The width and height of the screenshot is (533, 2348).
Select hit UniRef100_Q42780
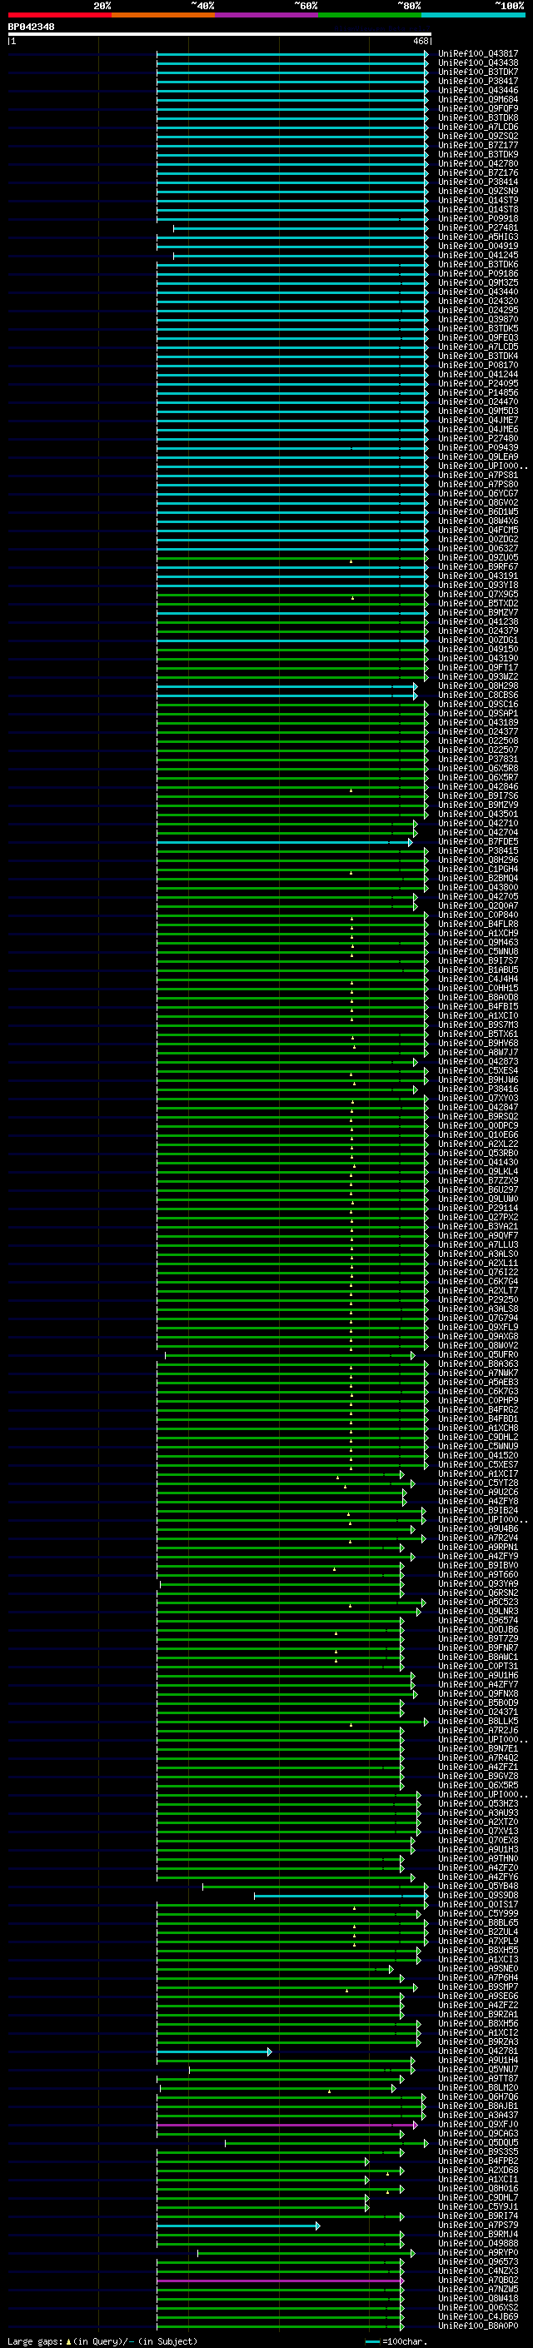(477, 163)
